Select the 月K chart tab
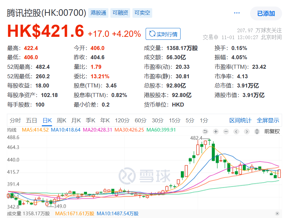 coord(76,120)
